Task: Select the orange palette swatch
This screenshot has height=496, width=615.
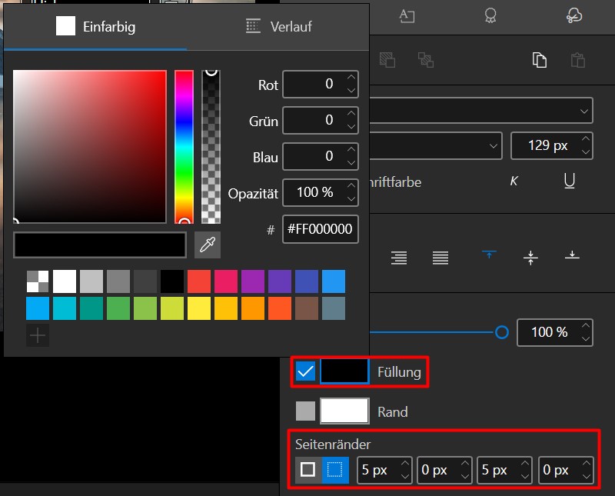Action: click(x=253, y=308)
